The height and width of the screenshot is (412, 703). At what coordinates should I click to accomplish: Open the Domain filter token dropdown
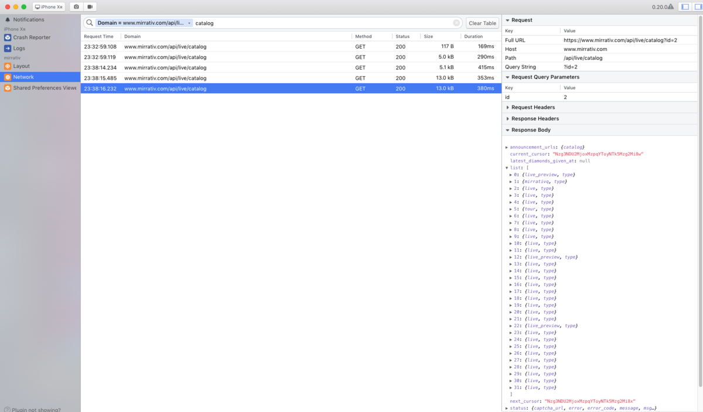[x=144, y=23]
